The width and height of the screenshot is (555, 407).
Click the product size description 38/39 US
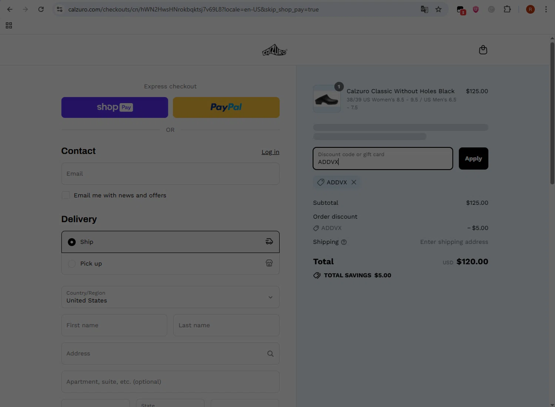(x=401, y=103)
